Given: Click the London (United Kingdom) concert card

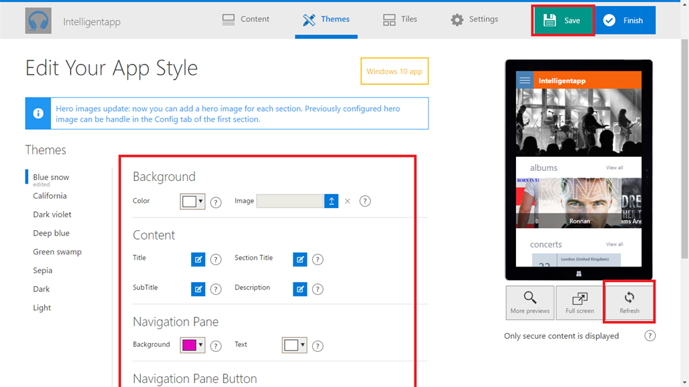Looking at the screenshot, I should (x=577, y=260).
